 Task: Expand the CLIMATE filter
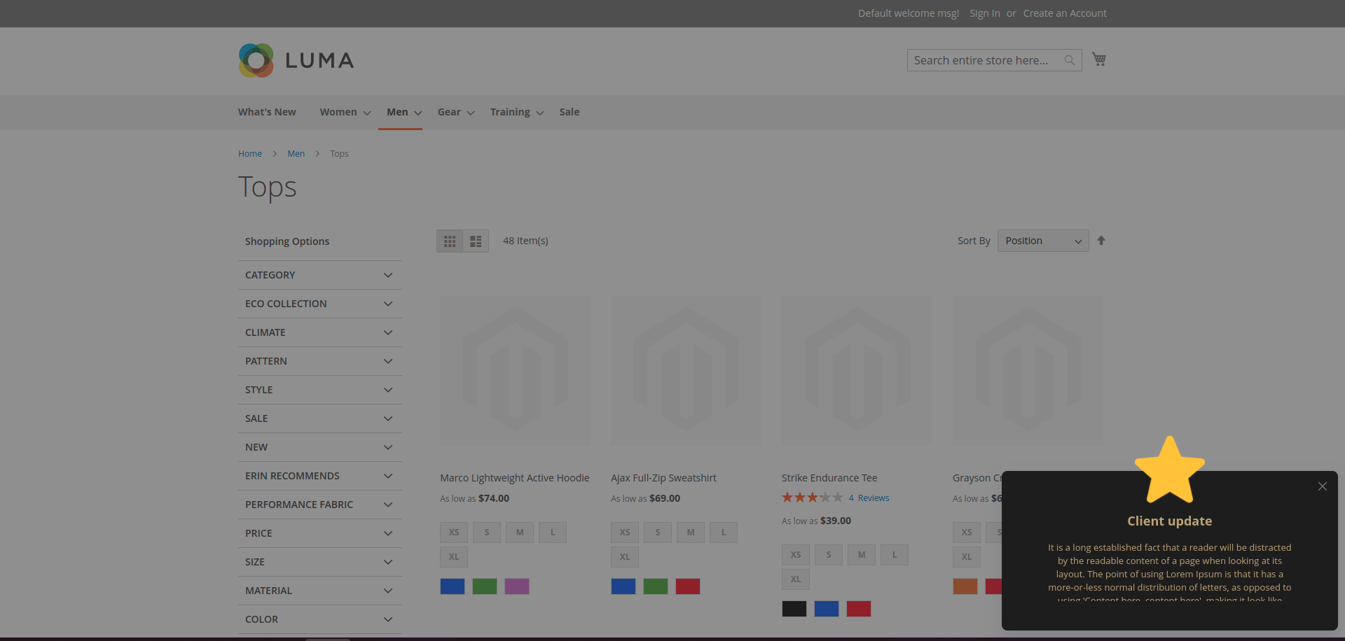pos(320,332)
